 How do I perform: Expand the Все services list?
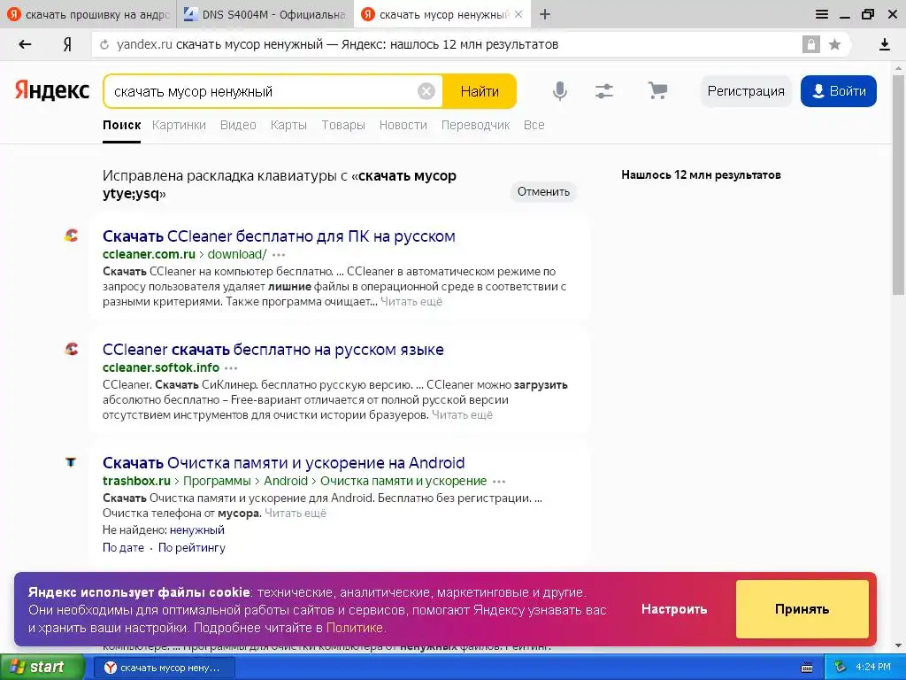click(534, 125)
